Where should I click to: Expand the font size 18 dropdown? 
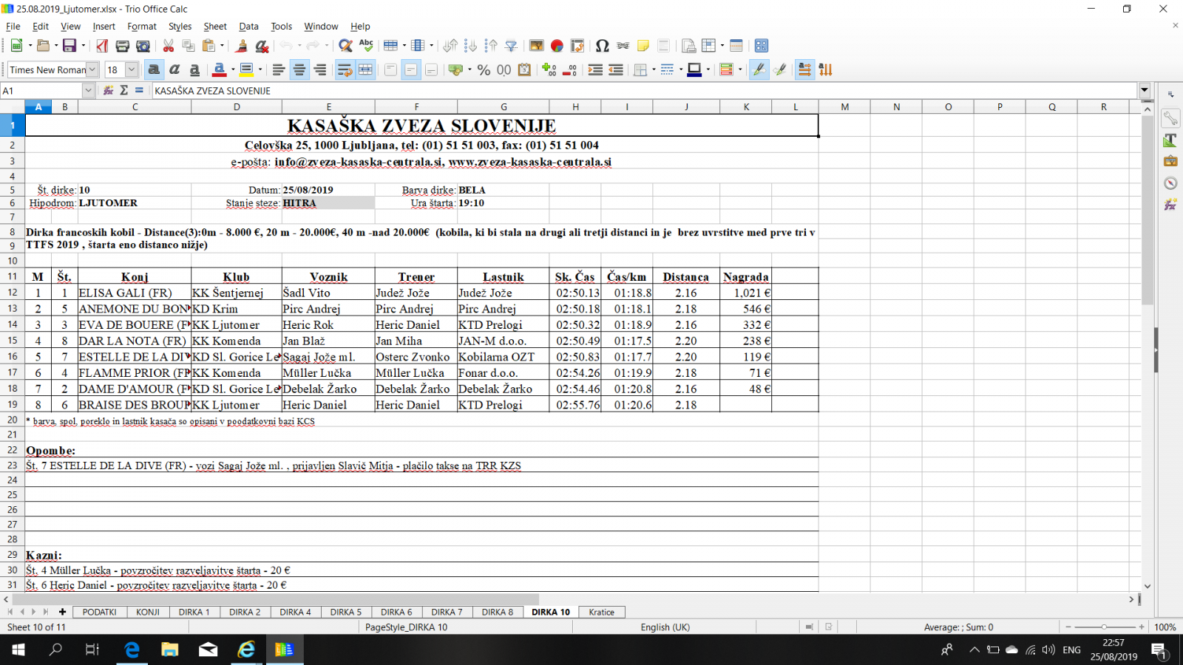pyautogui.click(x=132, y=69)
